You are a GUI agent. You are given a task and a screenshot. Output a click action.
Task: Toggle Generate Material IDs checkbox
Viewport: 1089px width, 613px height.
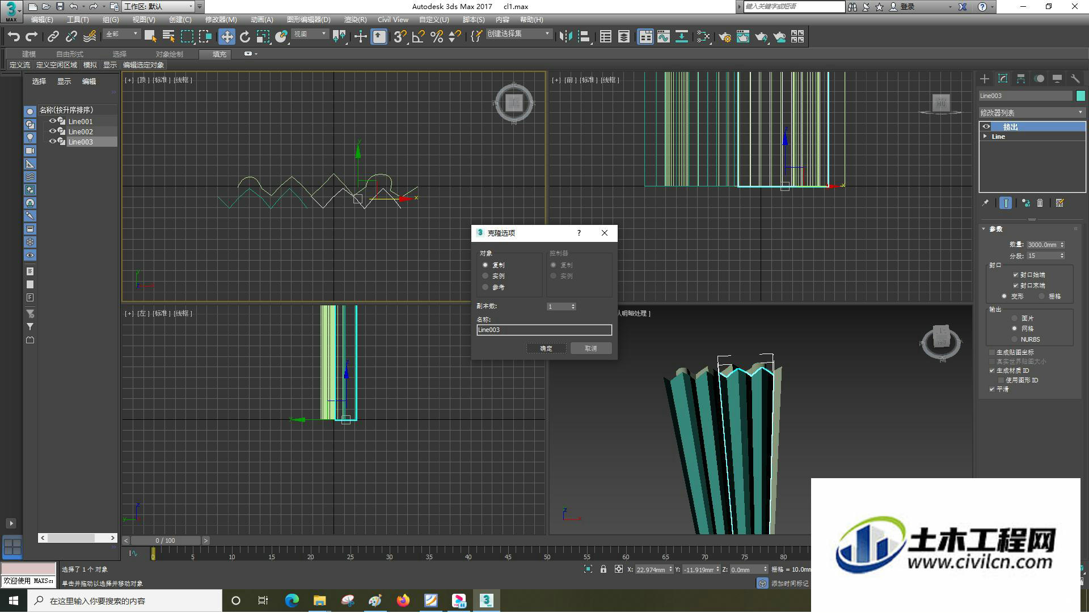click(x=992, y=371)
